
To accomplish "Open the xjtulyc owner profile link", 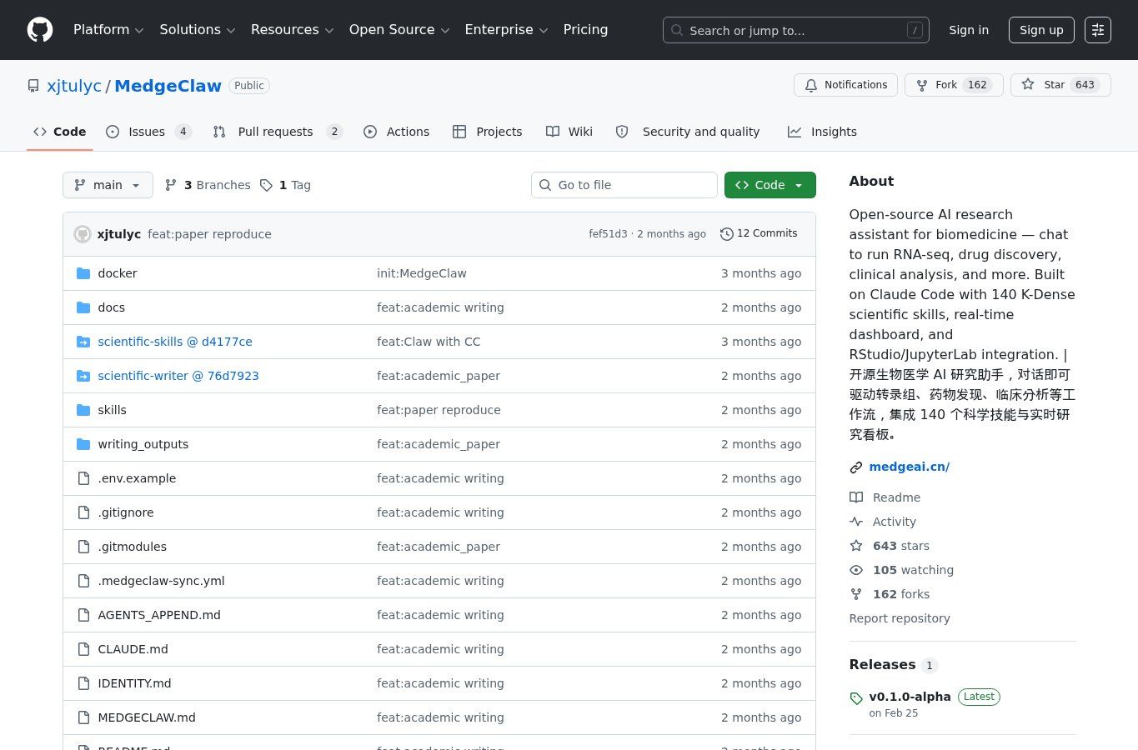I will (74, 86).
